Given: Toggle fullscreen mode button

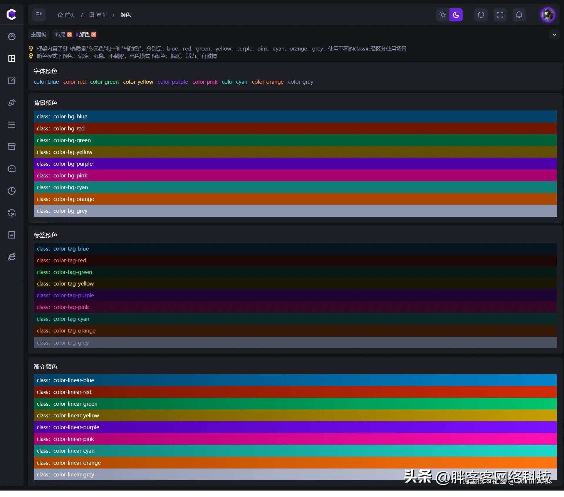Looking at the screenshot, I should click(500, 15).
